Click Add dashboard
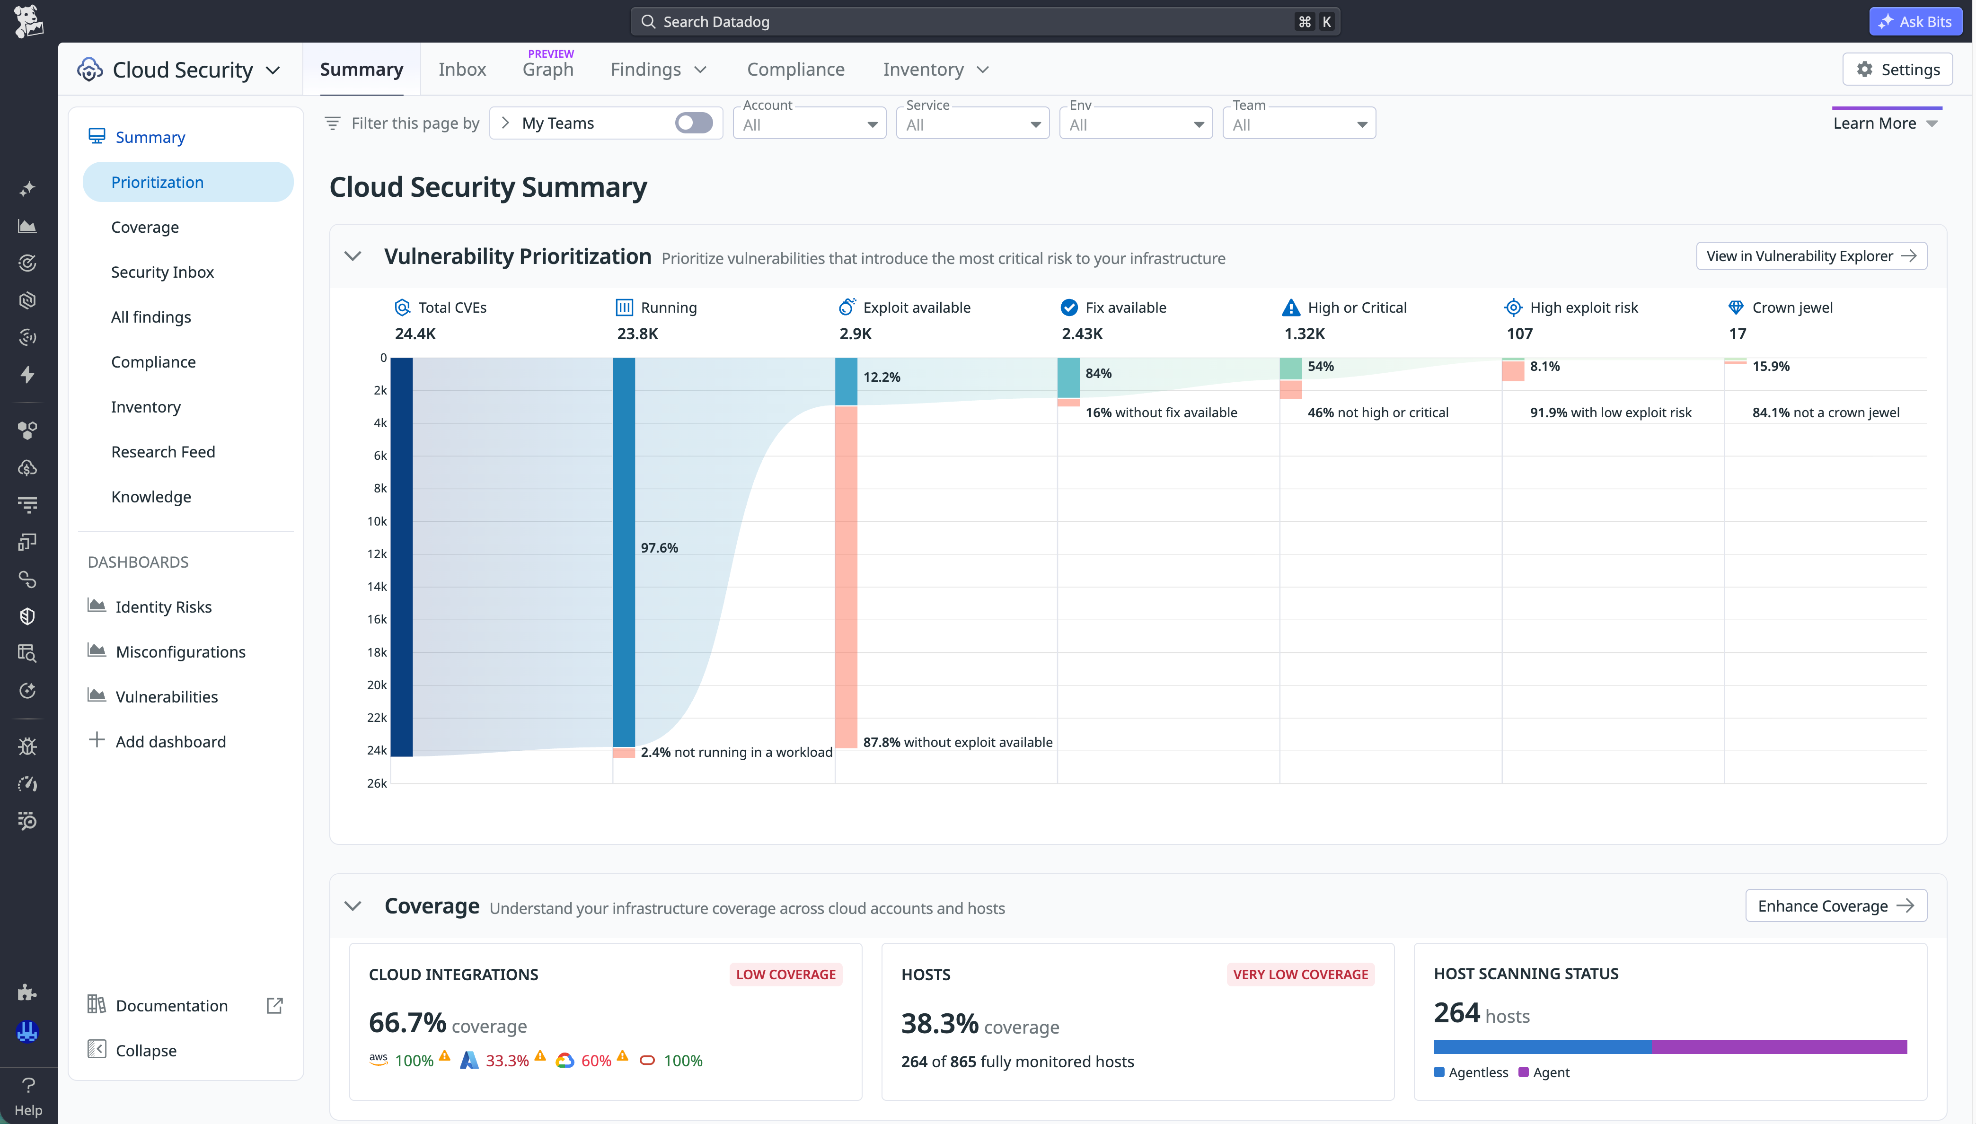 click(158, 741)
